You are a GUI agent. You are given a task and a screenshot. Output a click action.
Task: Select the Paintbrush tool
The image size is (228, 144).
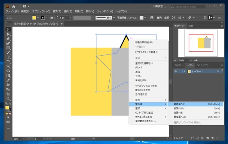click(8, 52)
